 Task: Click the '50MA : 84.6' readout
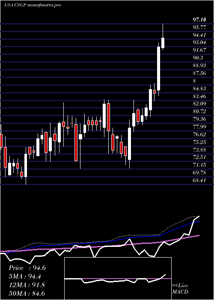[x=27, y=293]
